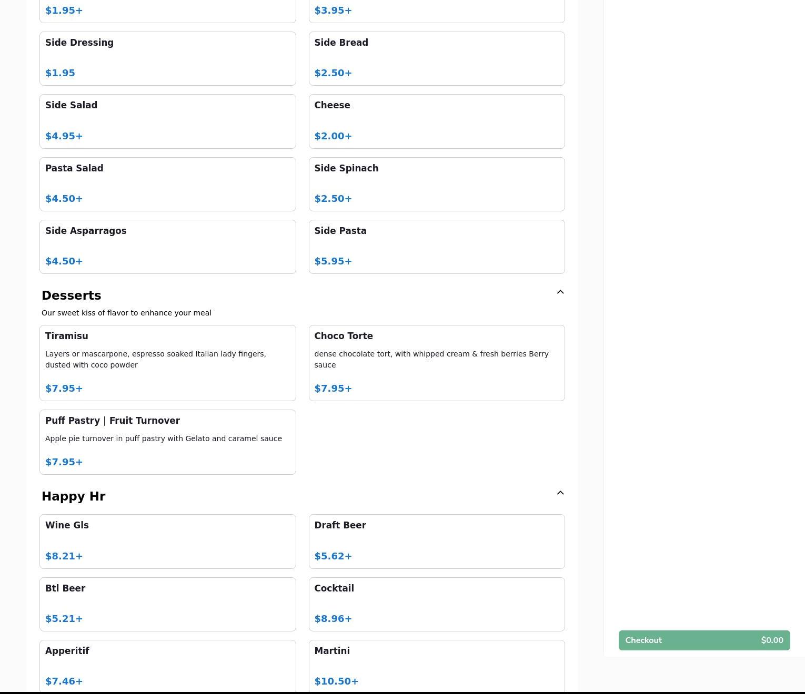This screenshot has height=694, width=805.
Task: Add Side Dressing to order
Action: pos(167,58)
